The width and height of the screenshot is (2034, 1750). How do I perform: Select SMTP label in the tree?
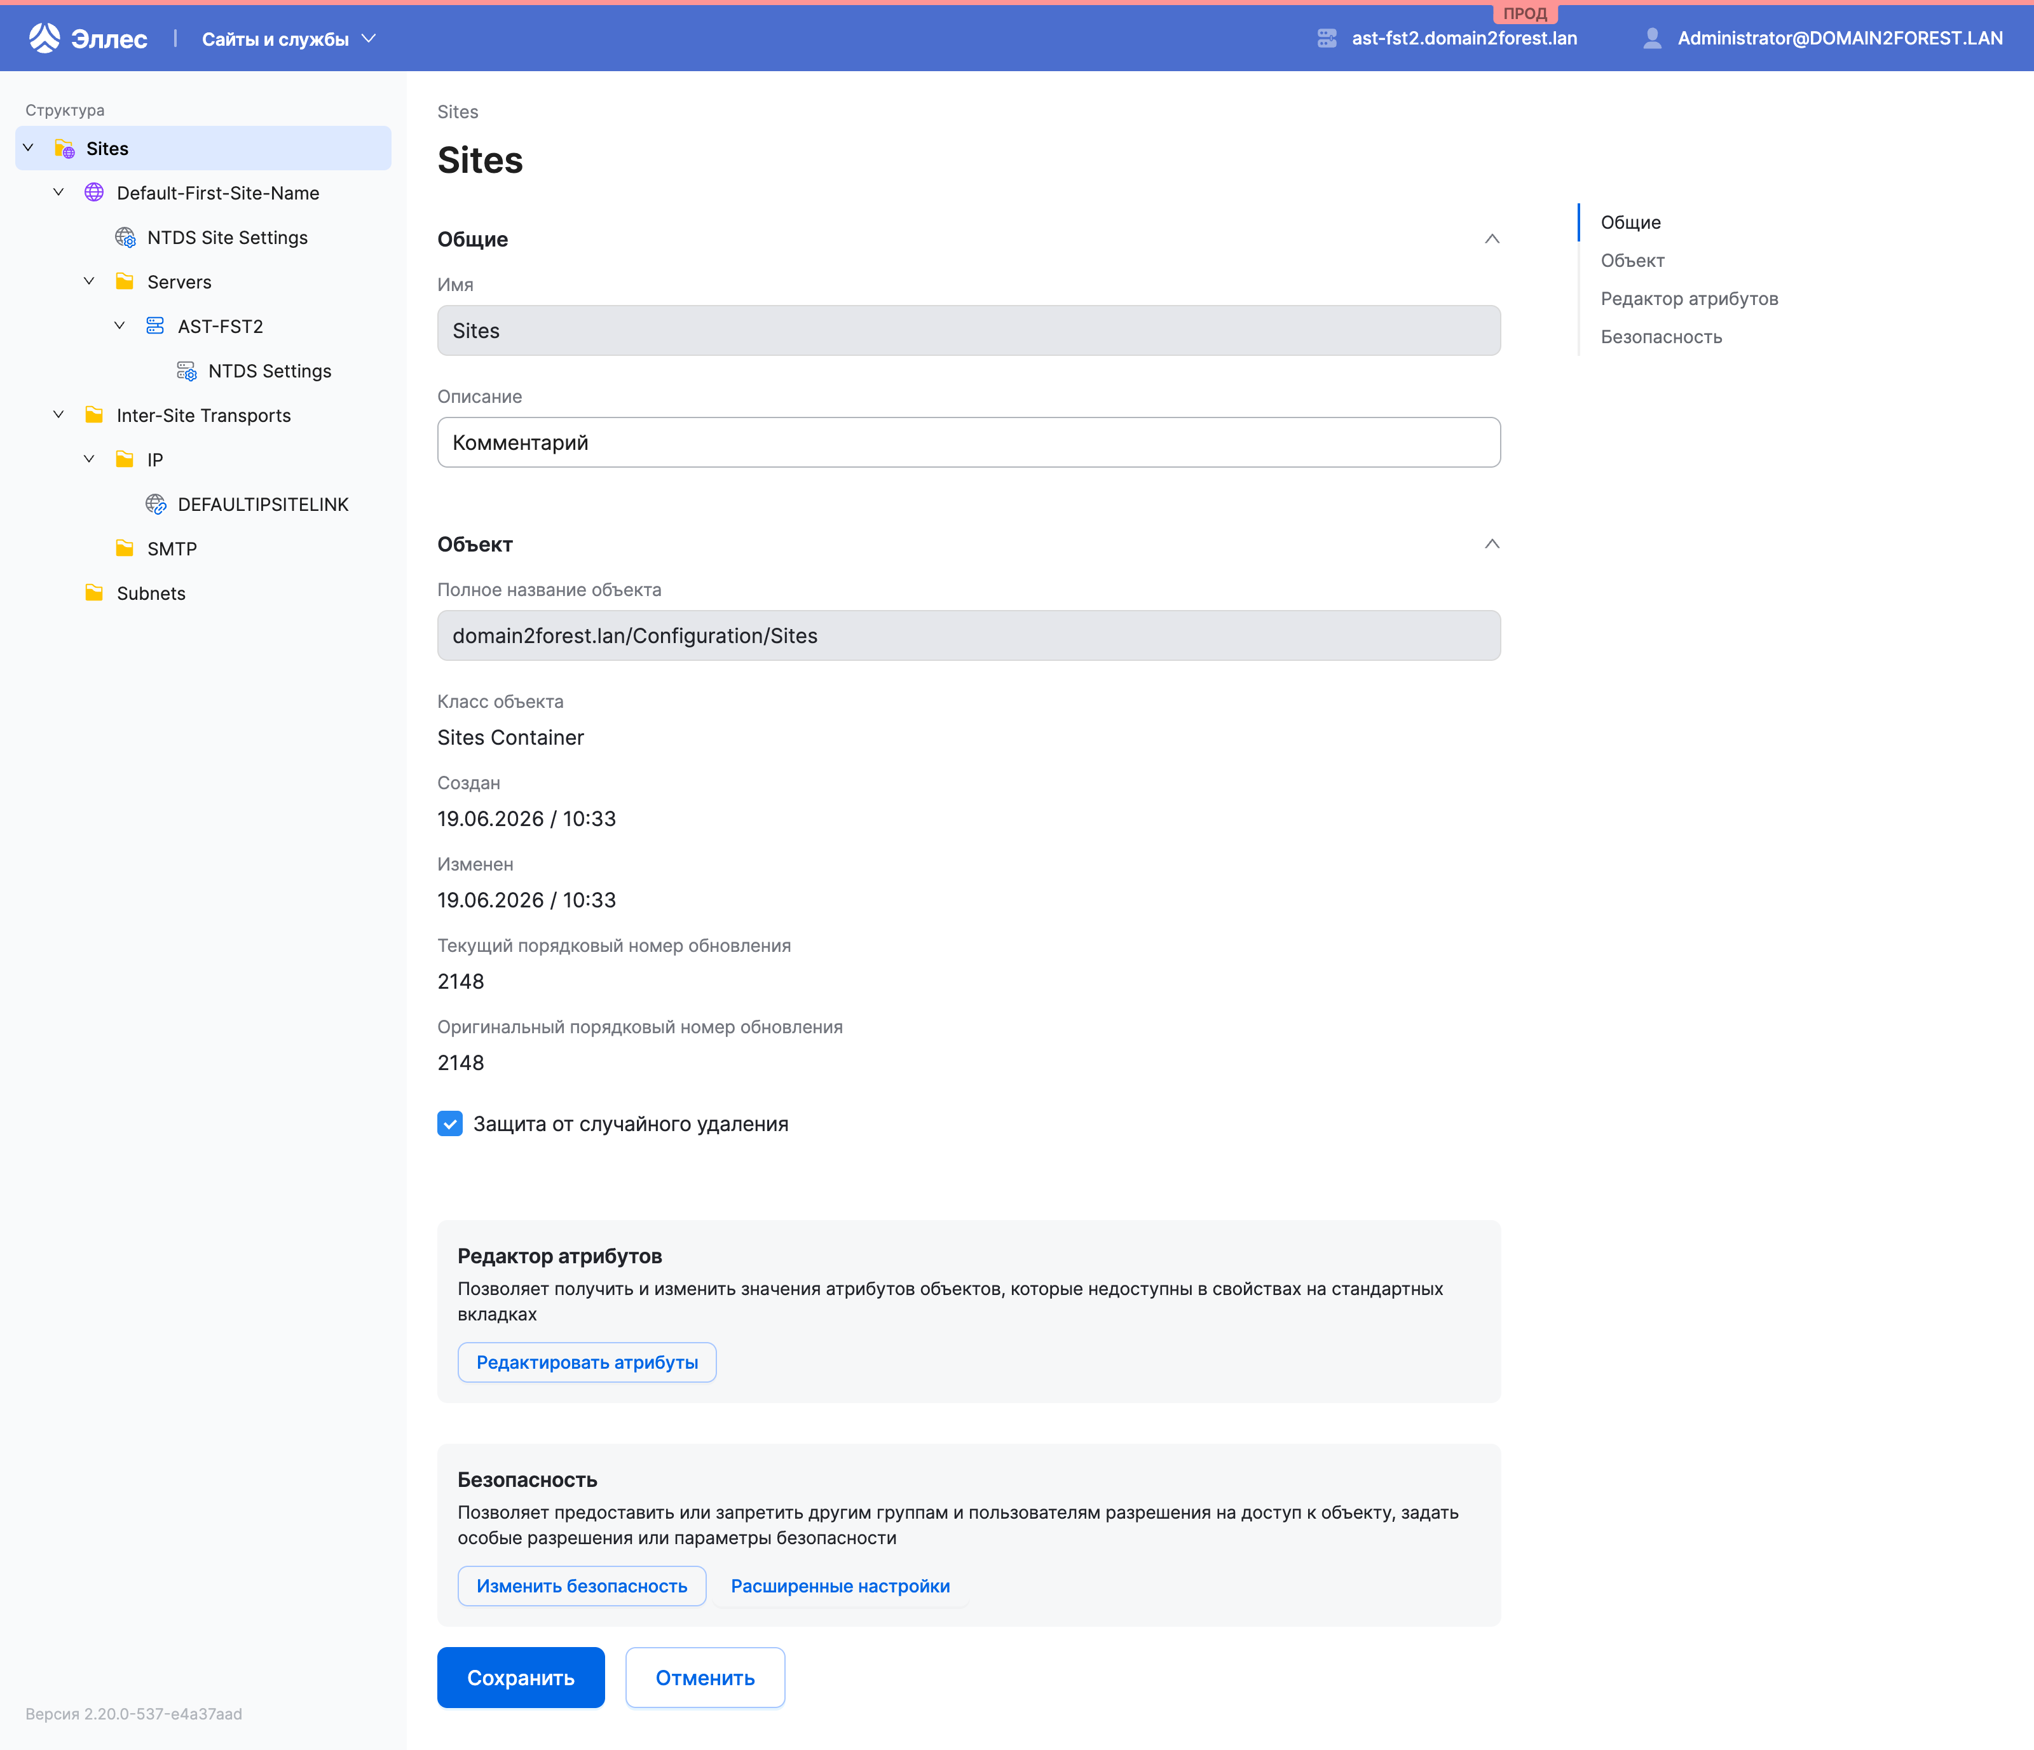click(x=172, y=550)
